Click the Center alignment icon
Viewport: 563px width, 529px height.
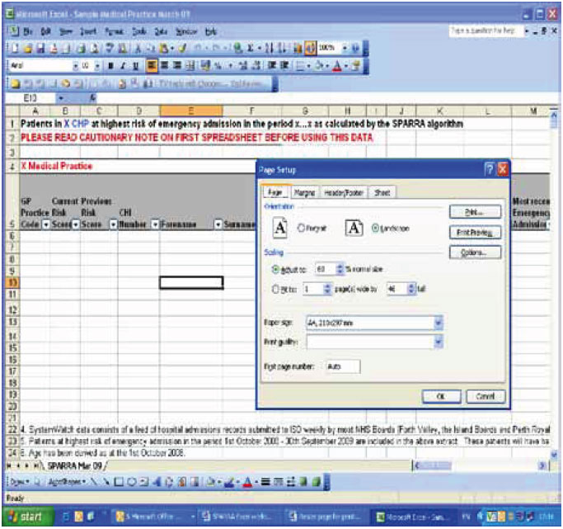click(x=164, y=66)
